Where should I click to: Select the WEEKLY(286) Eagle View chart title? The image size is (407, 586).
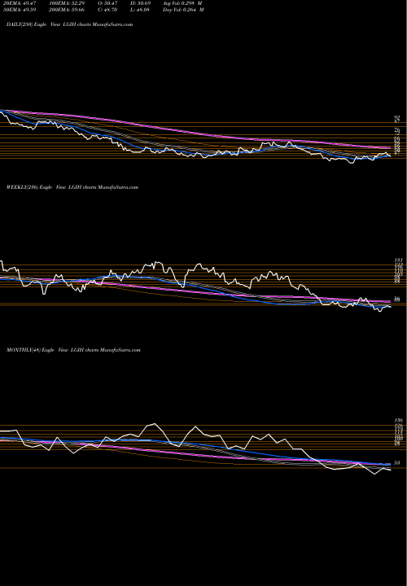coord(72,187)
